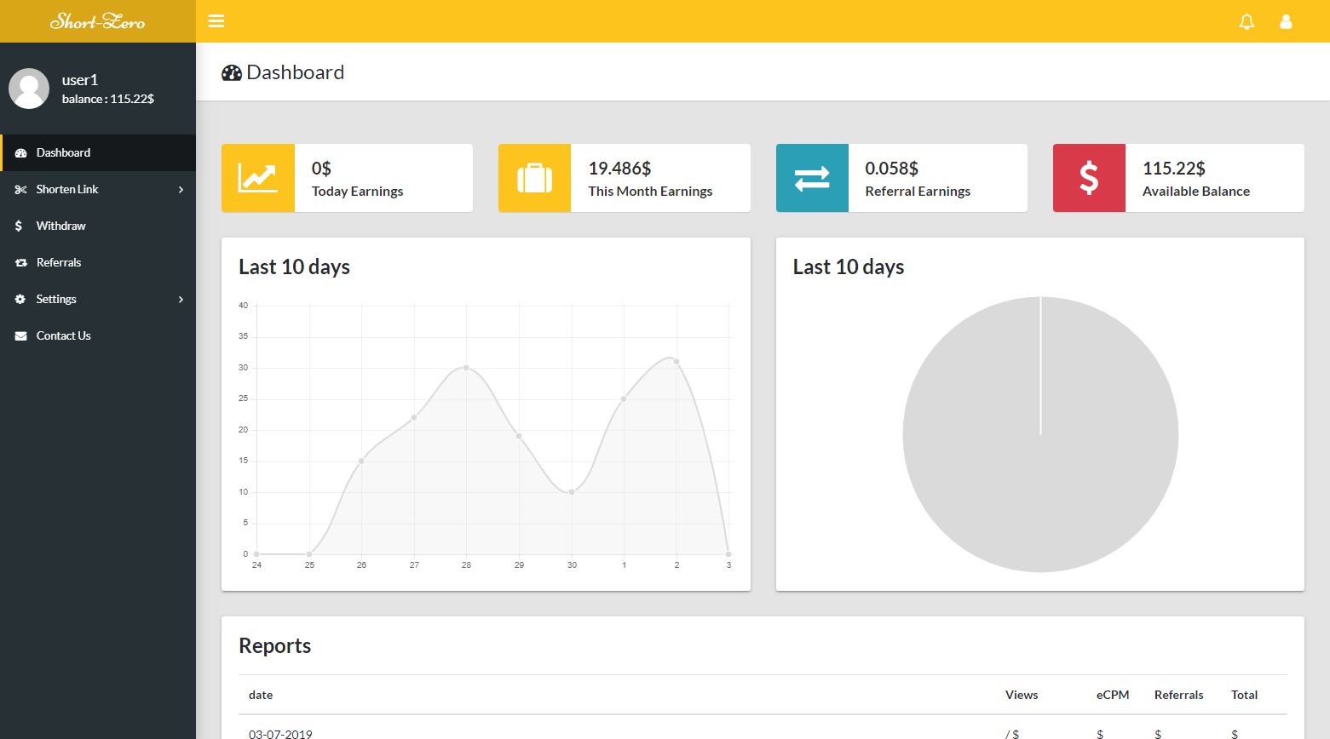The image size is (1330, 739).
Task: Toggle the hamburger sidebar menu
Action: click(x=216, y=21)
